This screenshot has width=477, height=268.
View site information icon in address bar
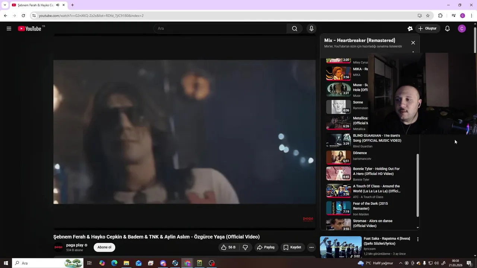point(34,16)
